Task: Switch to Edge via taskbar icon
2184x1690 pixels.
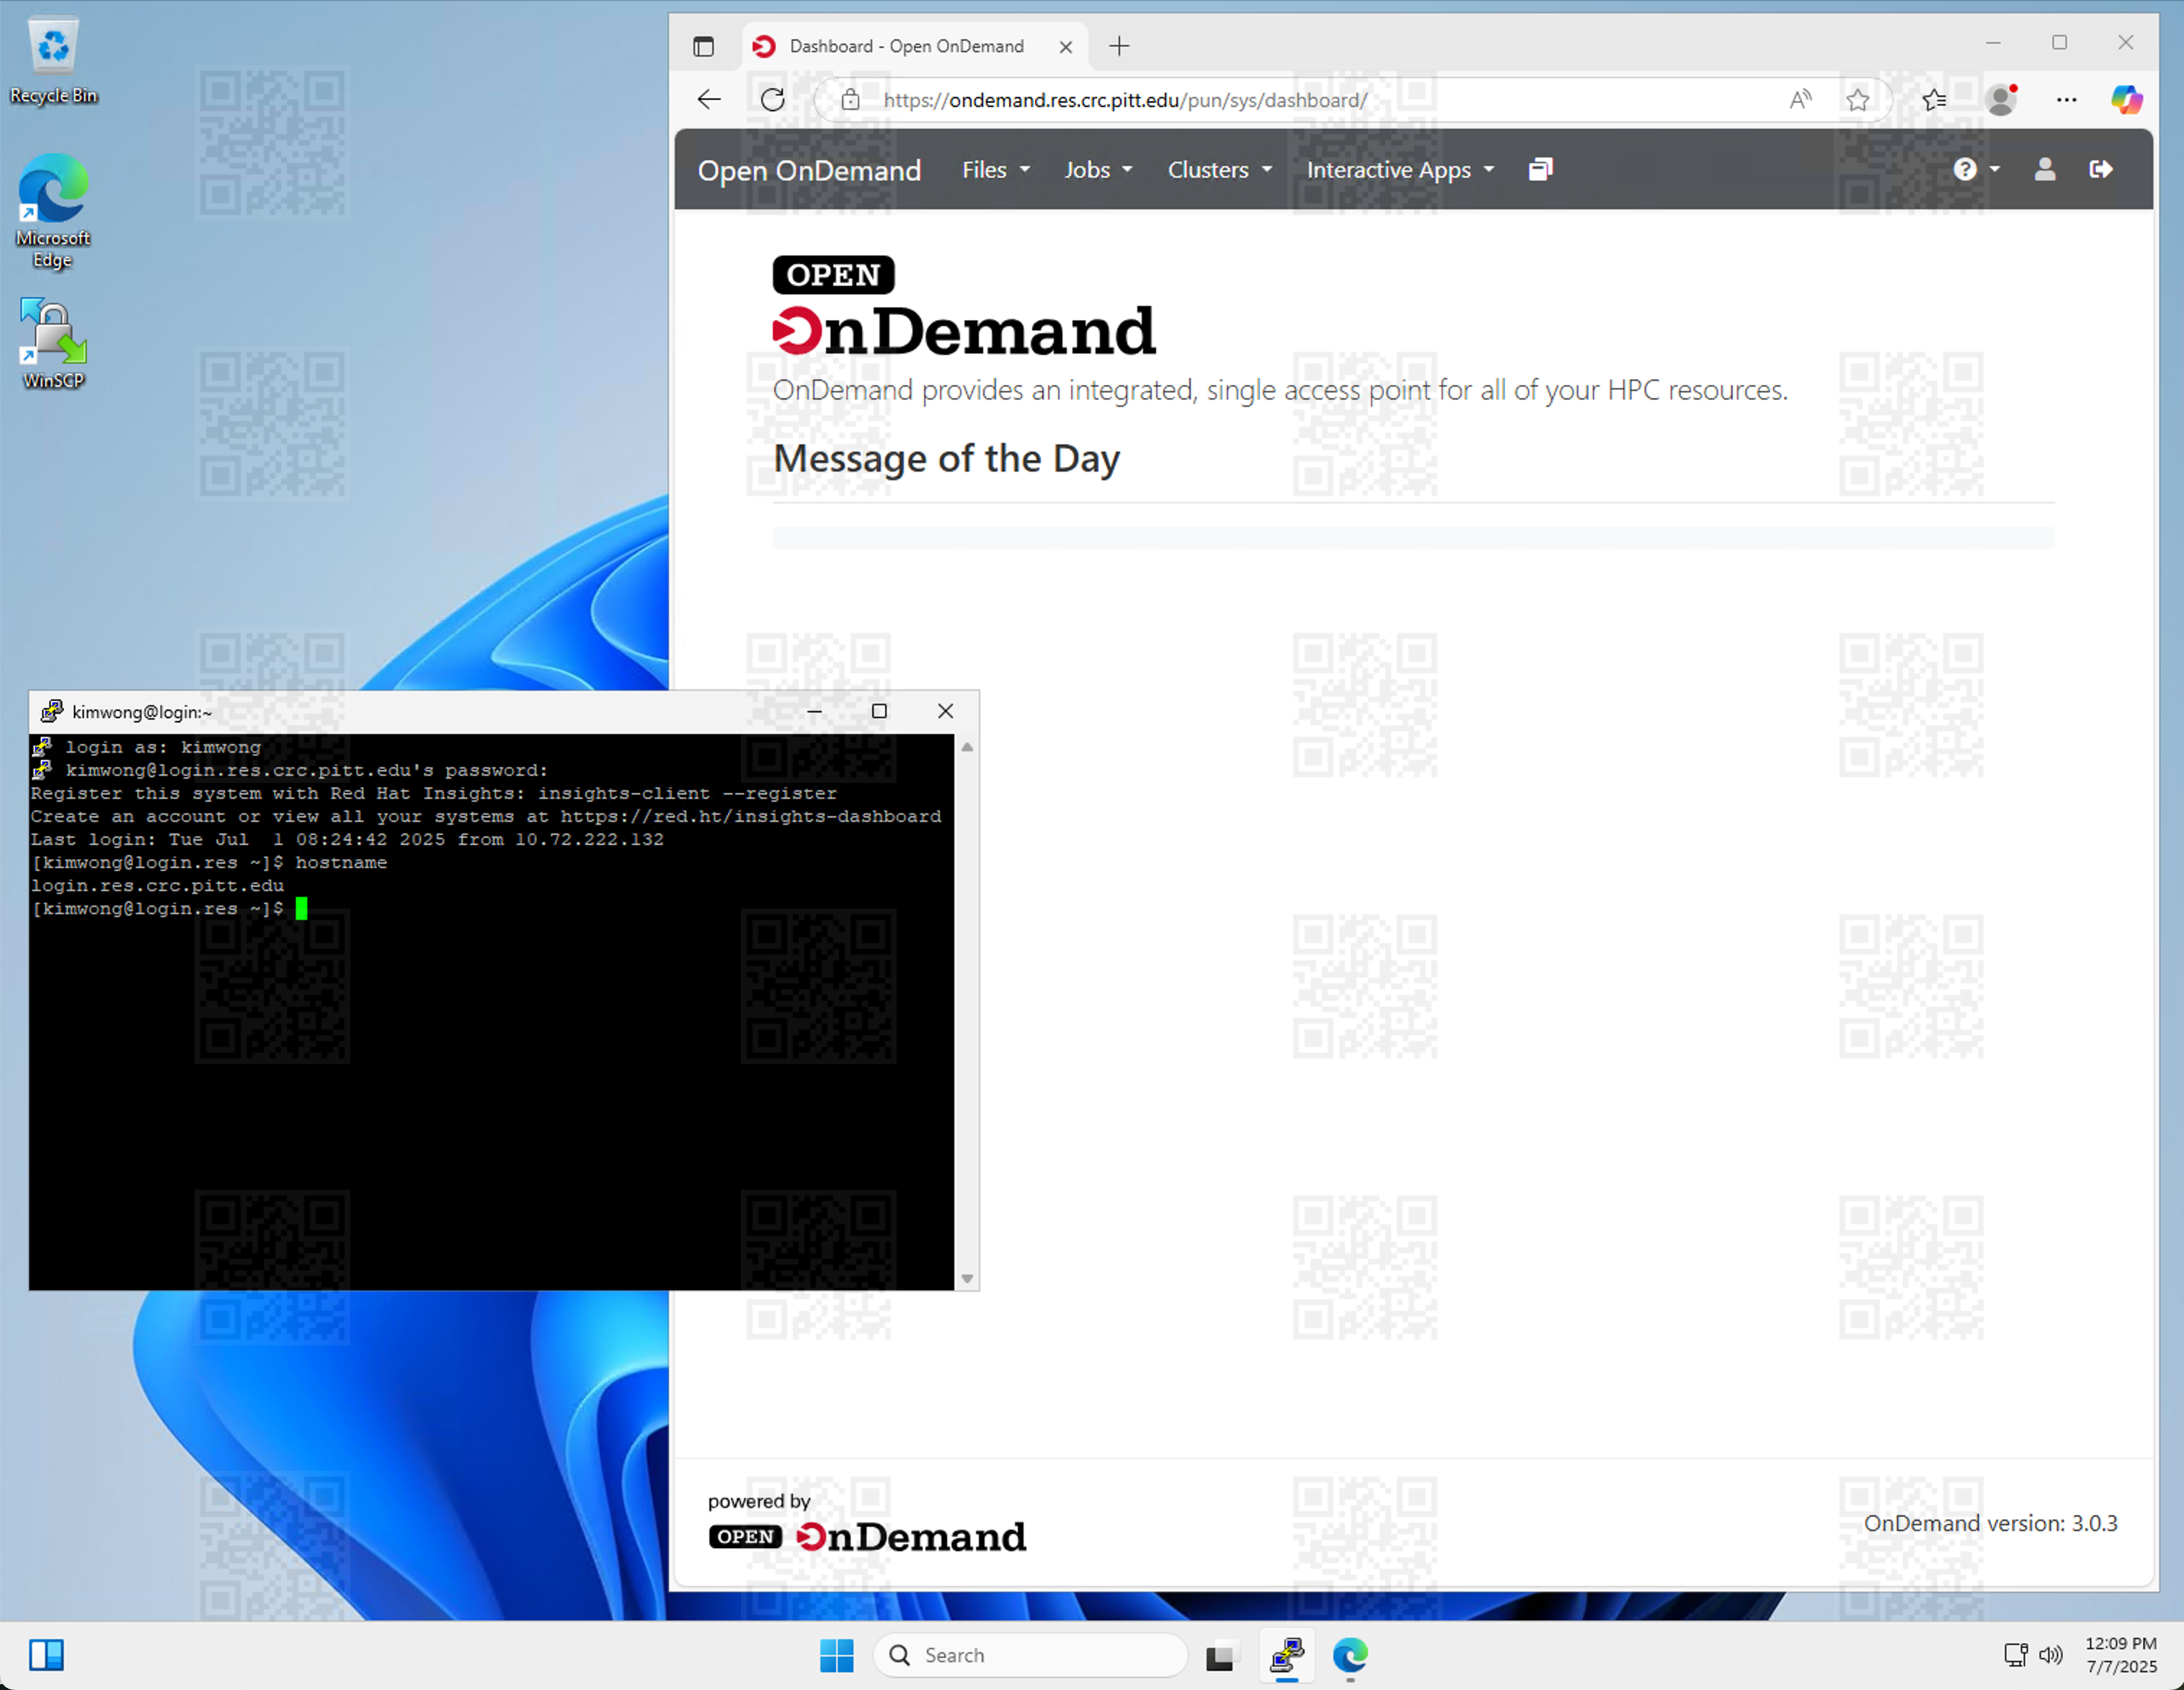Action: pos(1350,1656)
